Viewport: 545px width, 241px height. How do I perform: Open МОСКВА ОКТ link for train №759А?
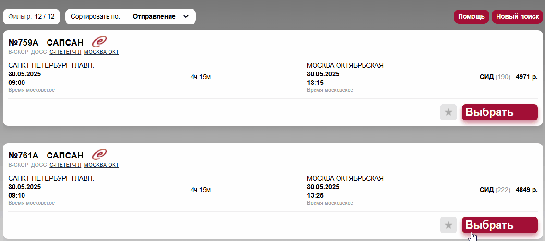pyautogui.click(x=101, y=52)
